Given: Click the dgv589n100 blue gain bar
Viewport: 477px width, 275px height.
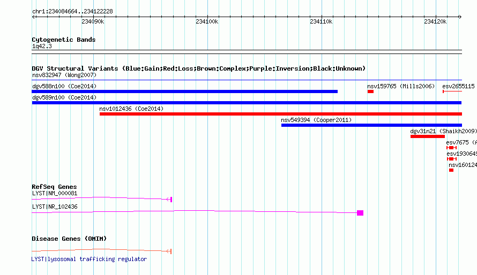Looking at the screenshot, I should tap(247, 103).
